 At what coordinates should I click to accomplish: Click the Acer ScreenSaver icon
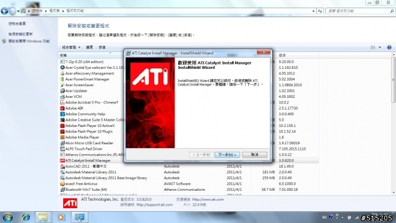point(62,85)
